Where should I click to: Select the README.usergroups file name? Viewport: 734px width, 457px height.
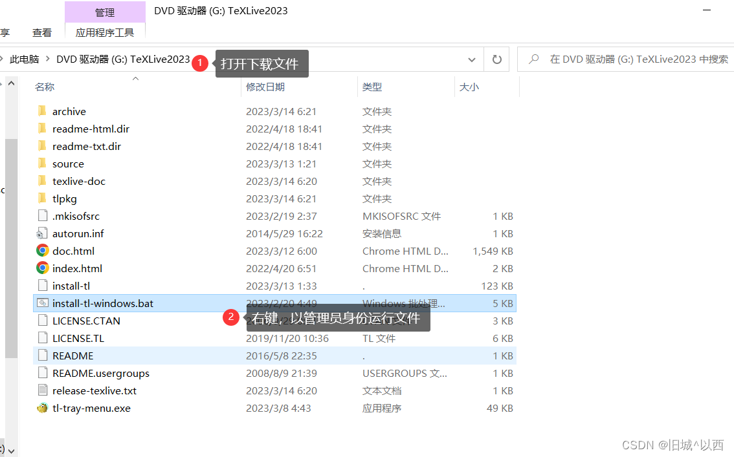point(101,374)
